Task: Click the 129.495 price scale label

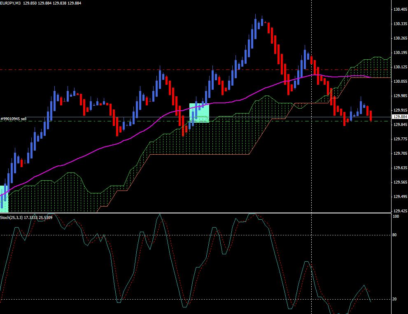Action: pos(400,197)
